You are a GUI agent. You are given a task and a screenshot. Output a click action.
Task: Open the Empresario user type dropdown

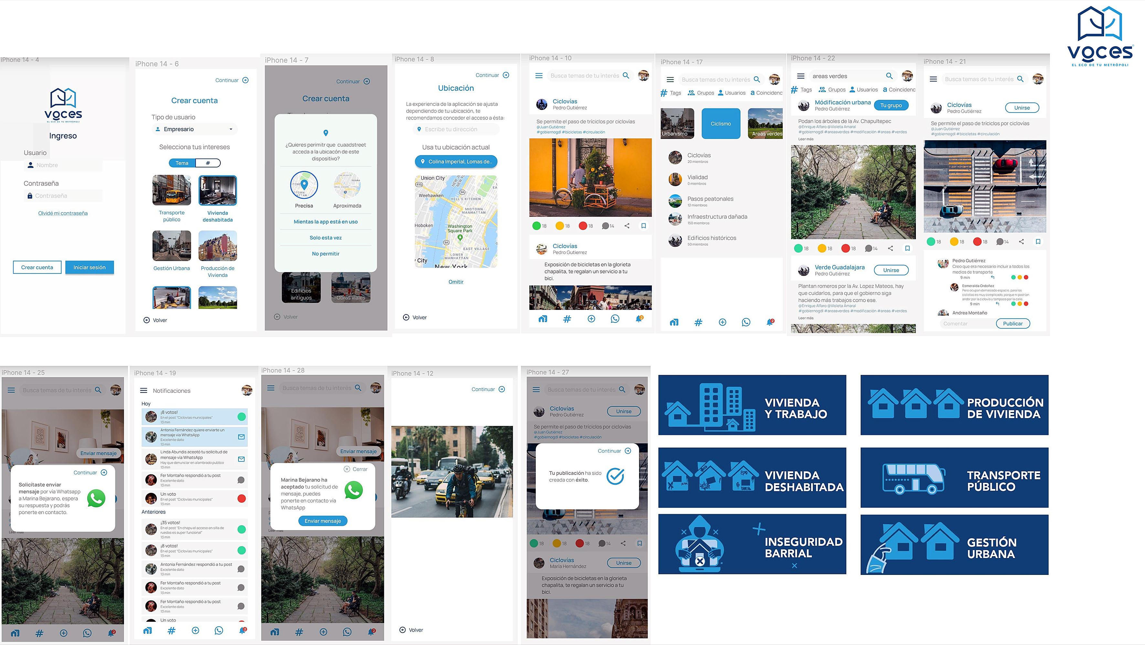(x=195, y=129)
